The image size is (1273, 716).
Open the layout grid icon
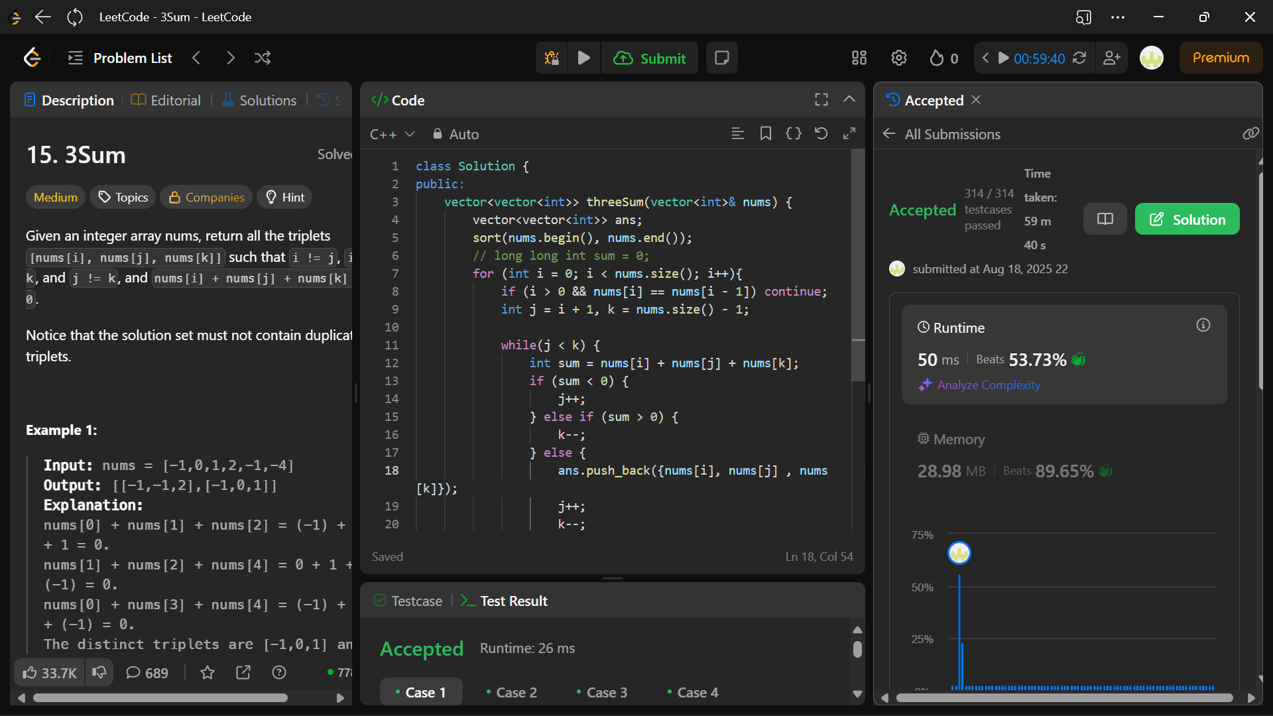click(x=859, y=58)
